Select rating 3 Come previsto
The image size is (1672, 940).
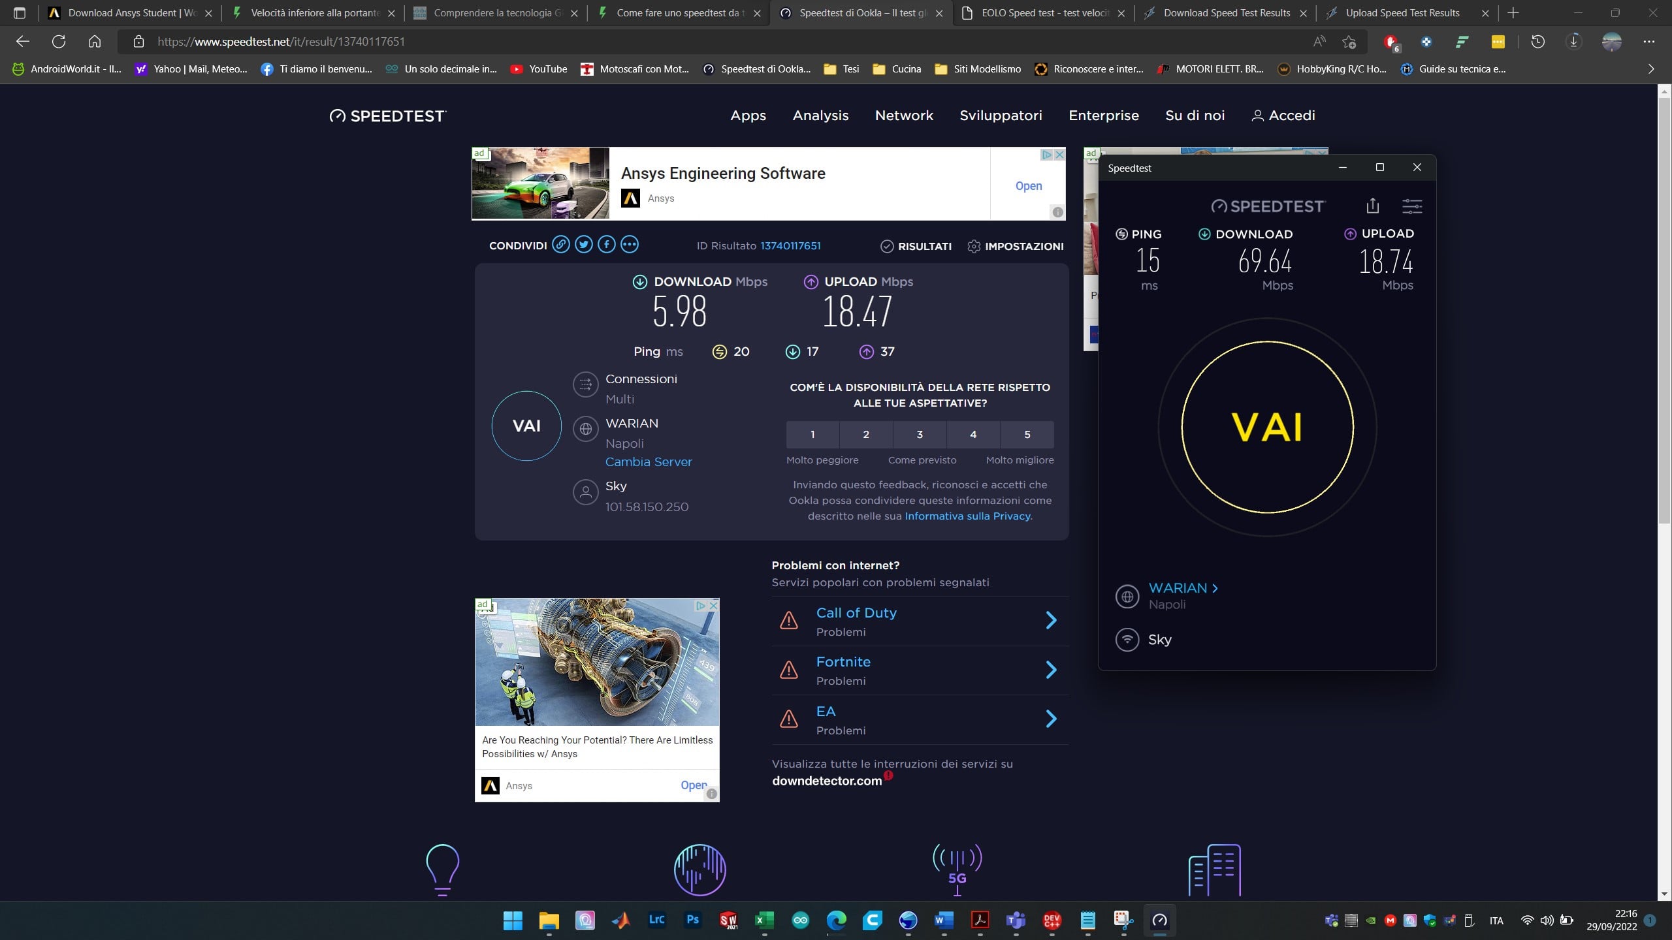920,434
